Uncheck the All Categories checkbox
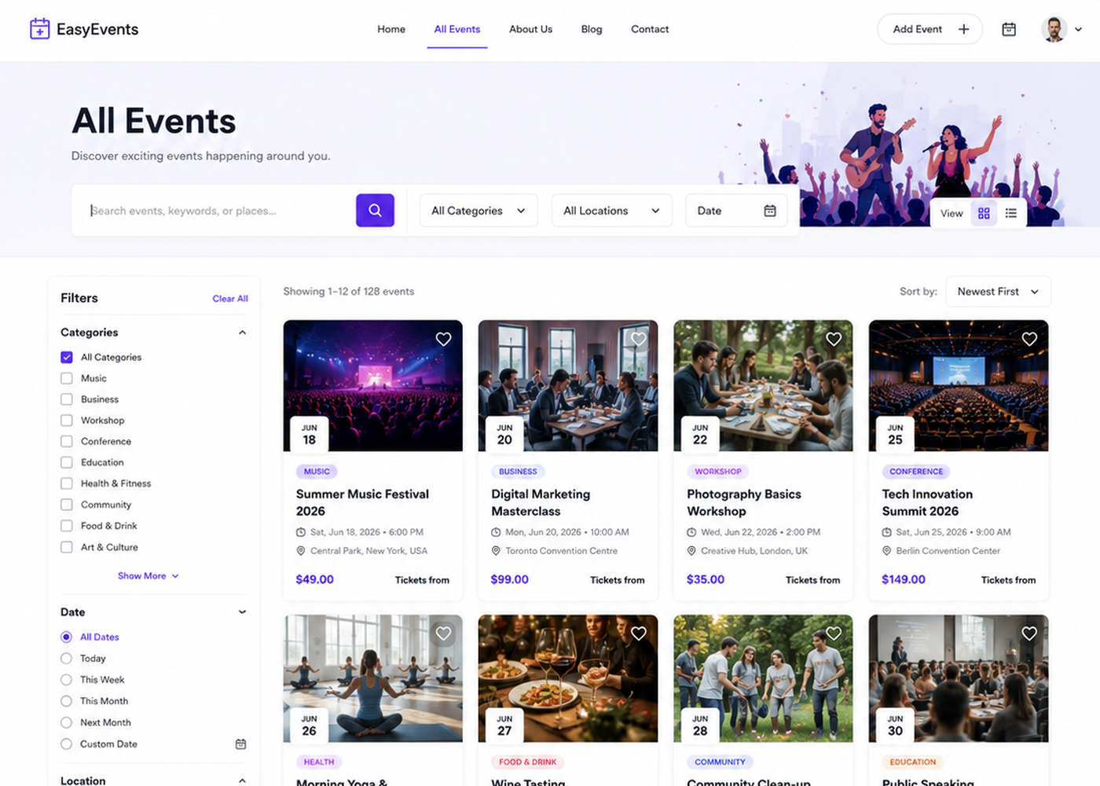The height and width of the screenshot is (786, 1100). [x=67, y=357]
